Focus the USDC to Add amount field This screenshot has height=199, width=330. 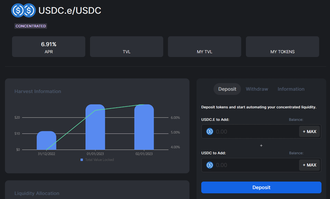[x=256, y=165]
